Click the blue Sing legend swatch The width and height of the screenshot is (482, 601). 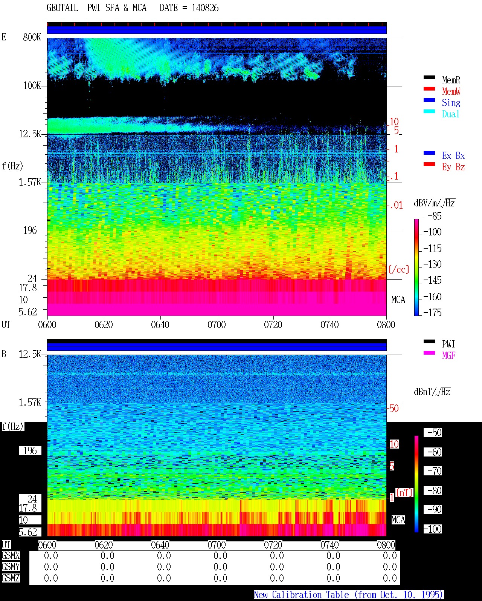tap(429, 100)
